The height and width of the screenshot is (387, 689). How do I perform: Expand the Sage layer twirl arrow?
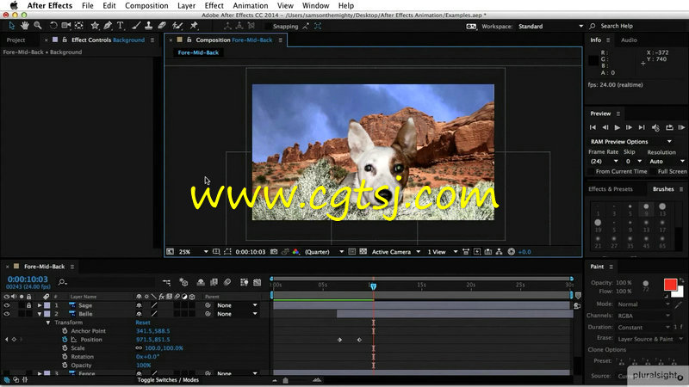pyautogui.click(x=40, y=305)
